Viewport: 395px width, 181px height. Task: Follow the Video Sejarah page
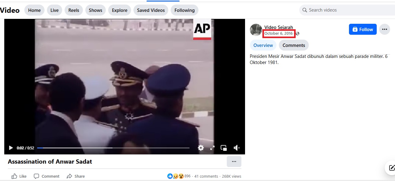tap(363, 29)
